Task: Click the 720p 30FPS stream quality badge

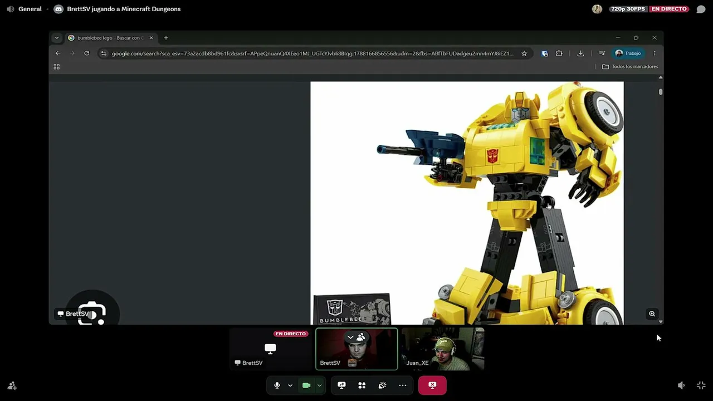Action: tap(628, 9)
